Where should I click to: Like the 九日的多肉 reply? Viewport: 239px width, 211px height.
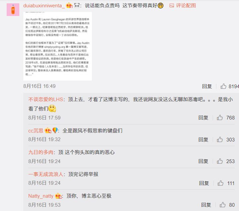[x=220, y=161]
